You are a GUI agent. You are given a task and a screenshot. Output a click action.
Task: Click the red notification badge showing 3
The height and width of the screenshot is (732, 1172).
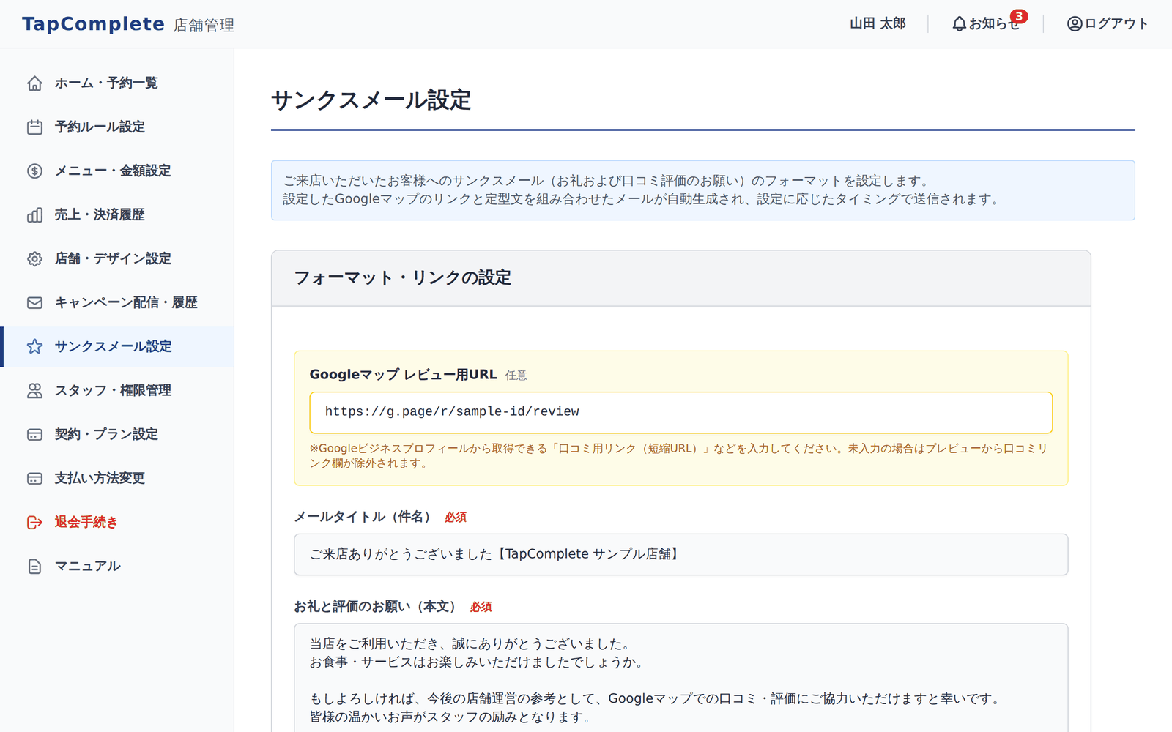[x=1019, y=16]
